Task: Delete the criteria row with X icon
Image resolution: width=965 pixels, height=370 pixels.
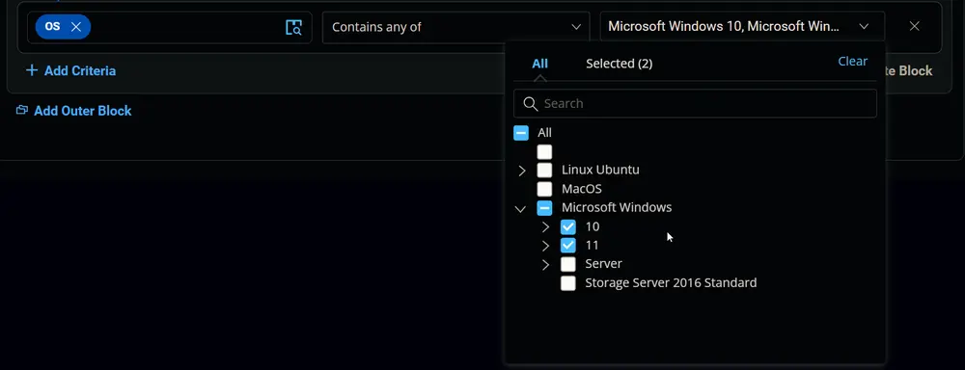Action: [x=915, y=26]
